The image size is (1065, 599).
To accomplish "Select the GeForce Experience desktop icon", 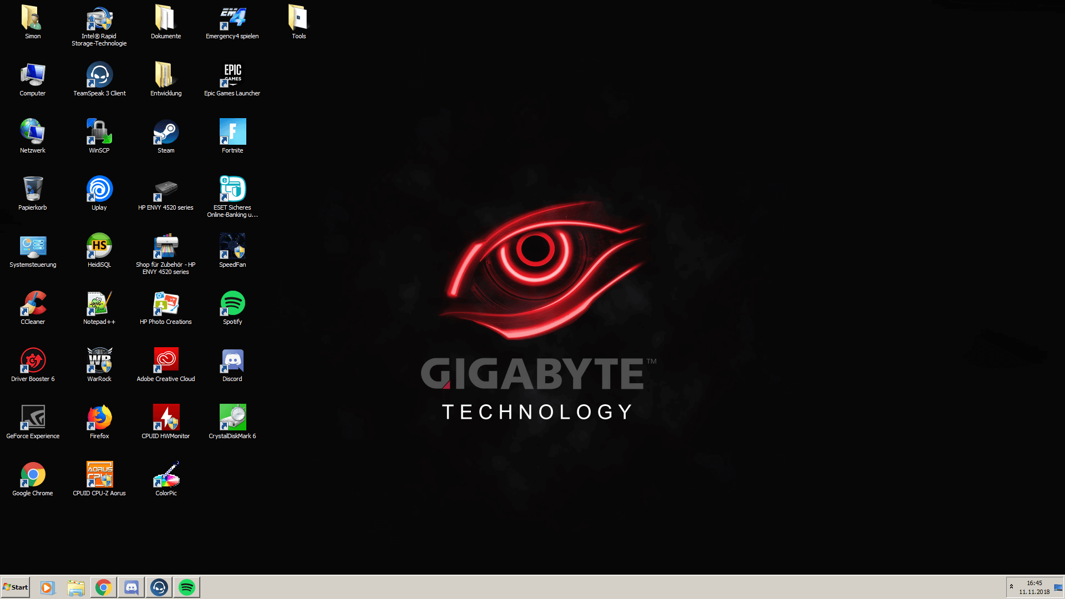I will [x=33, y=418].
